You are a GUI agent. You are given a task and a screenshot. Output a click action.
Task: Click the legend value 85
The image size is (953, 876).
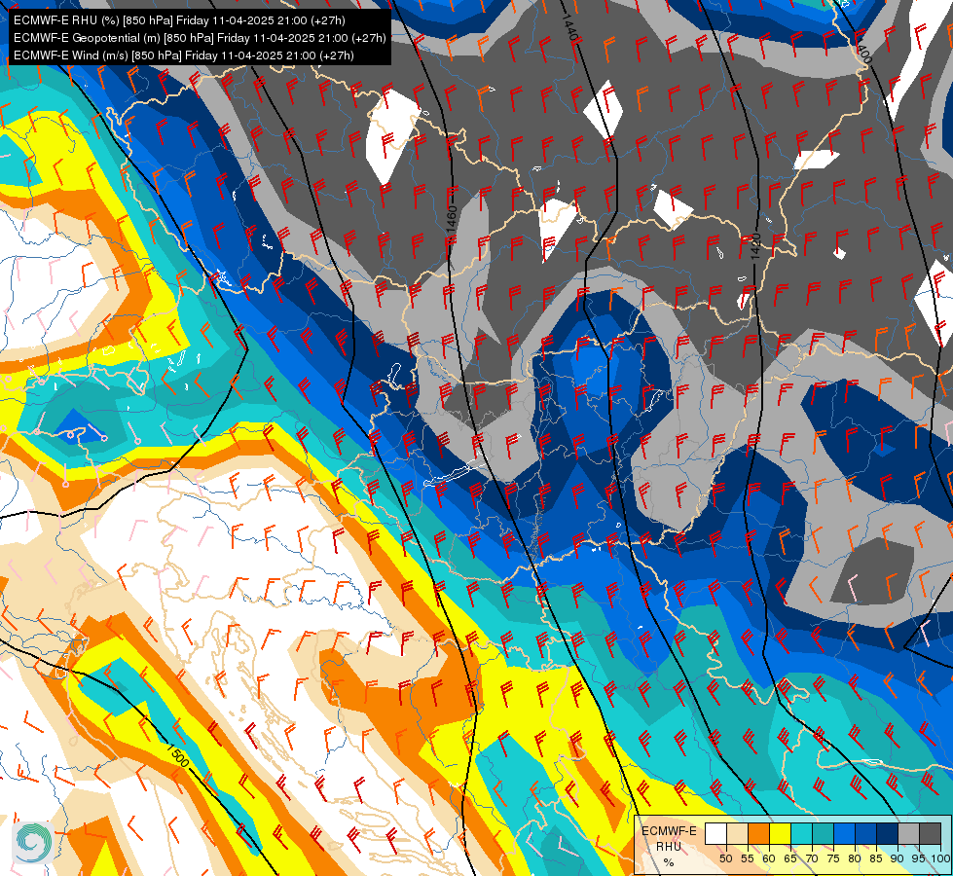(876, 859)
